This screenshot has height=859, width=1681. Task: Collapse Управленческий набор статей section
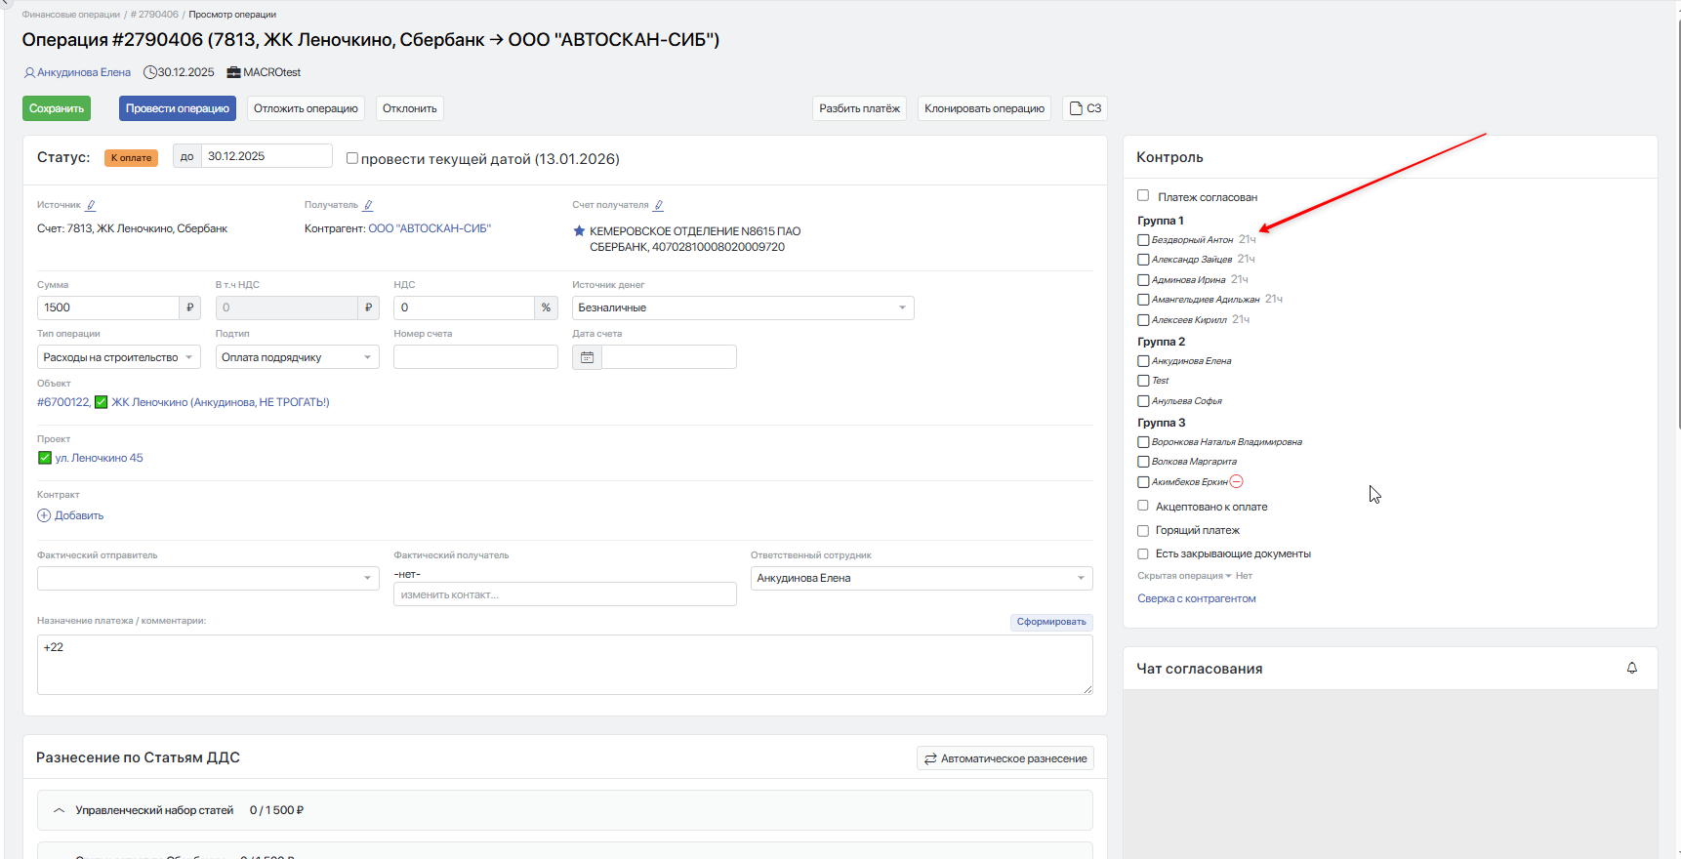coord(59,810)
